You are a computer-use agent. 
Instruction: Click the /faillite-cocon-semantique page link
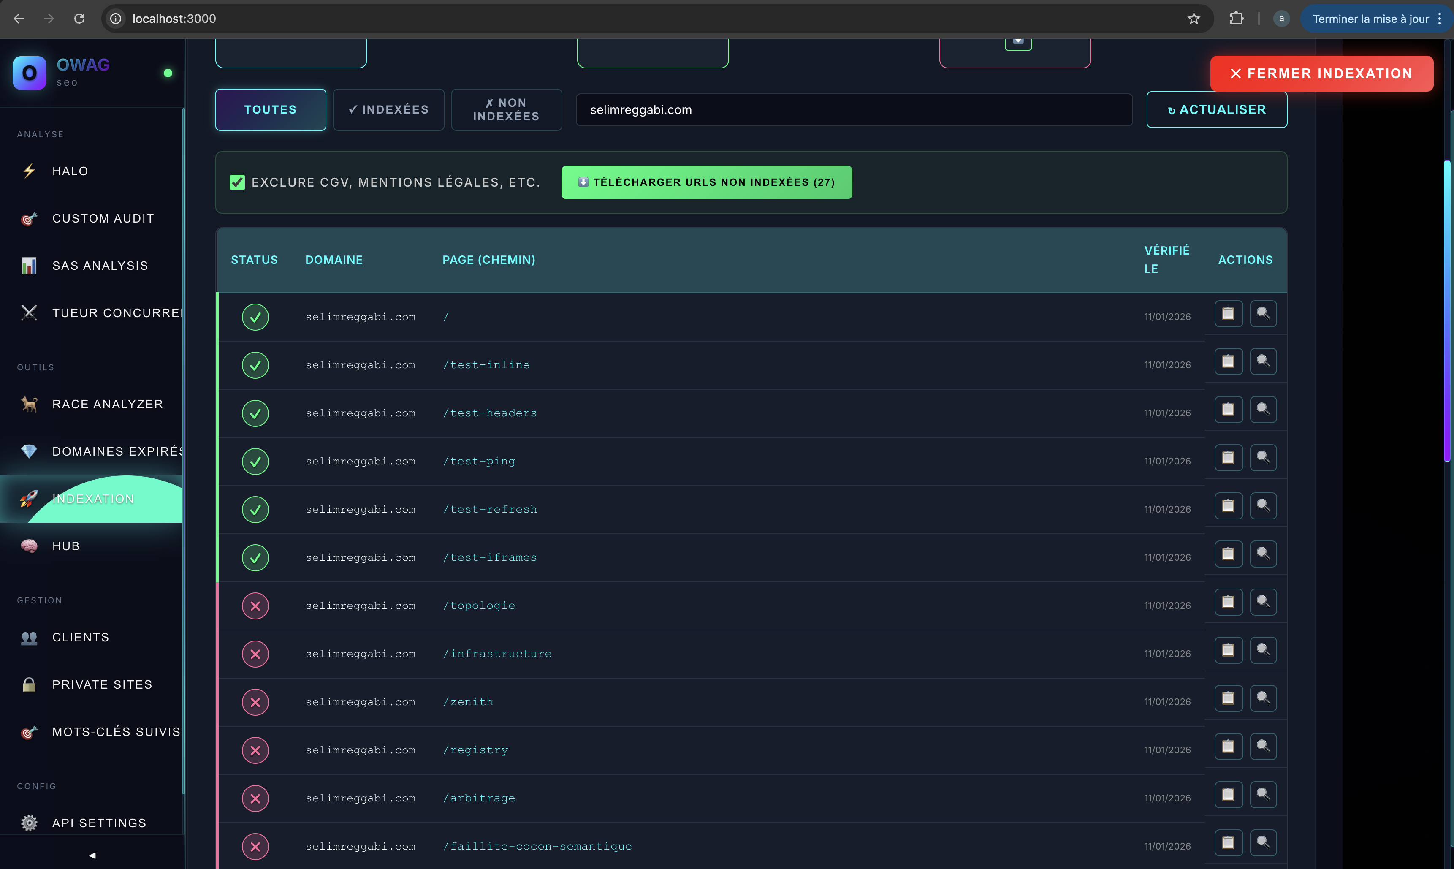tap(537, 846)
